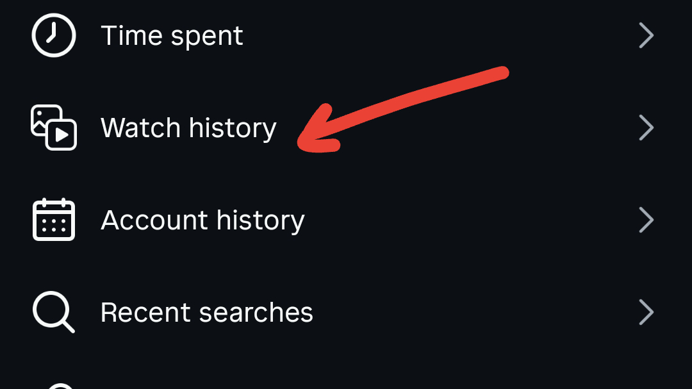This screenshot has height=389, width=692.
Task: Click the dotted grid inside the calendar icon
Action: coord(53,224)
